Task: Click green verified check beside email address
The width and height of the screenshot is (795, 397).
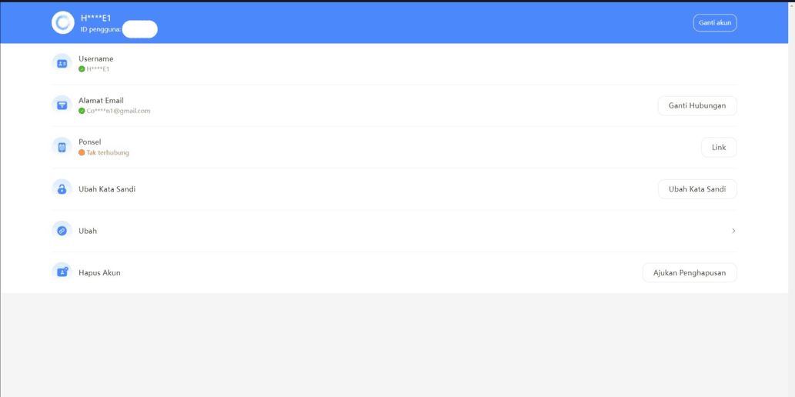Action: tap(82, 111)
